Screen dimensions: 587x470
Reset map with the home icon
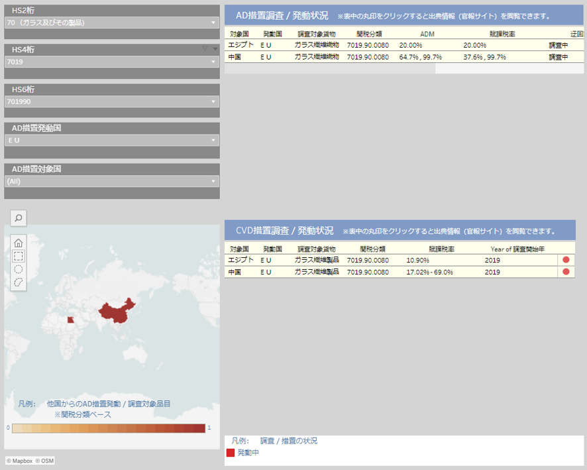click(19, 243)
